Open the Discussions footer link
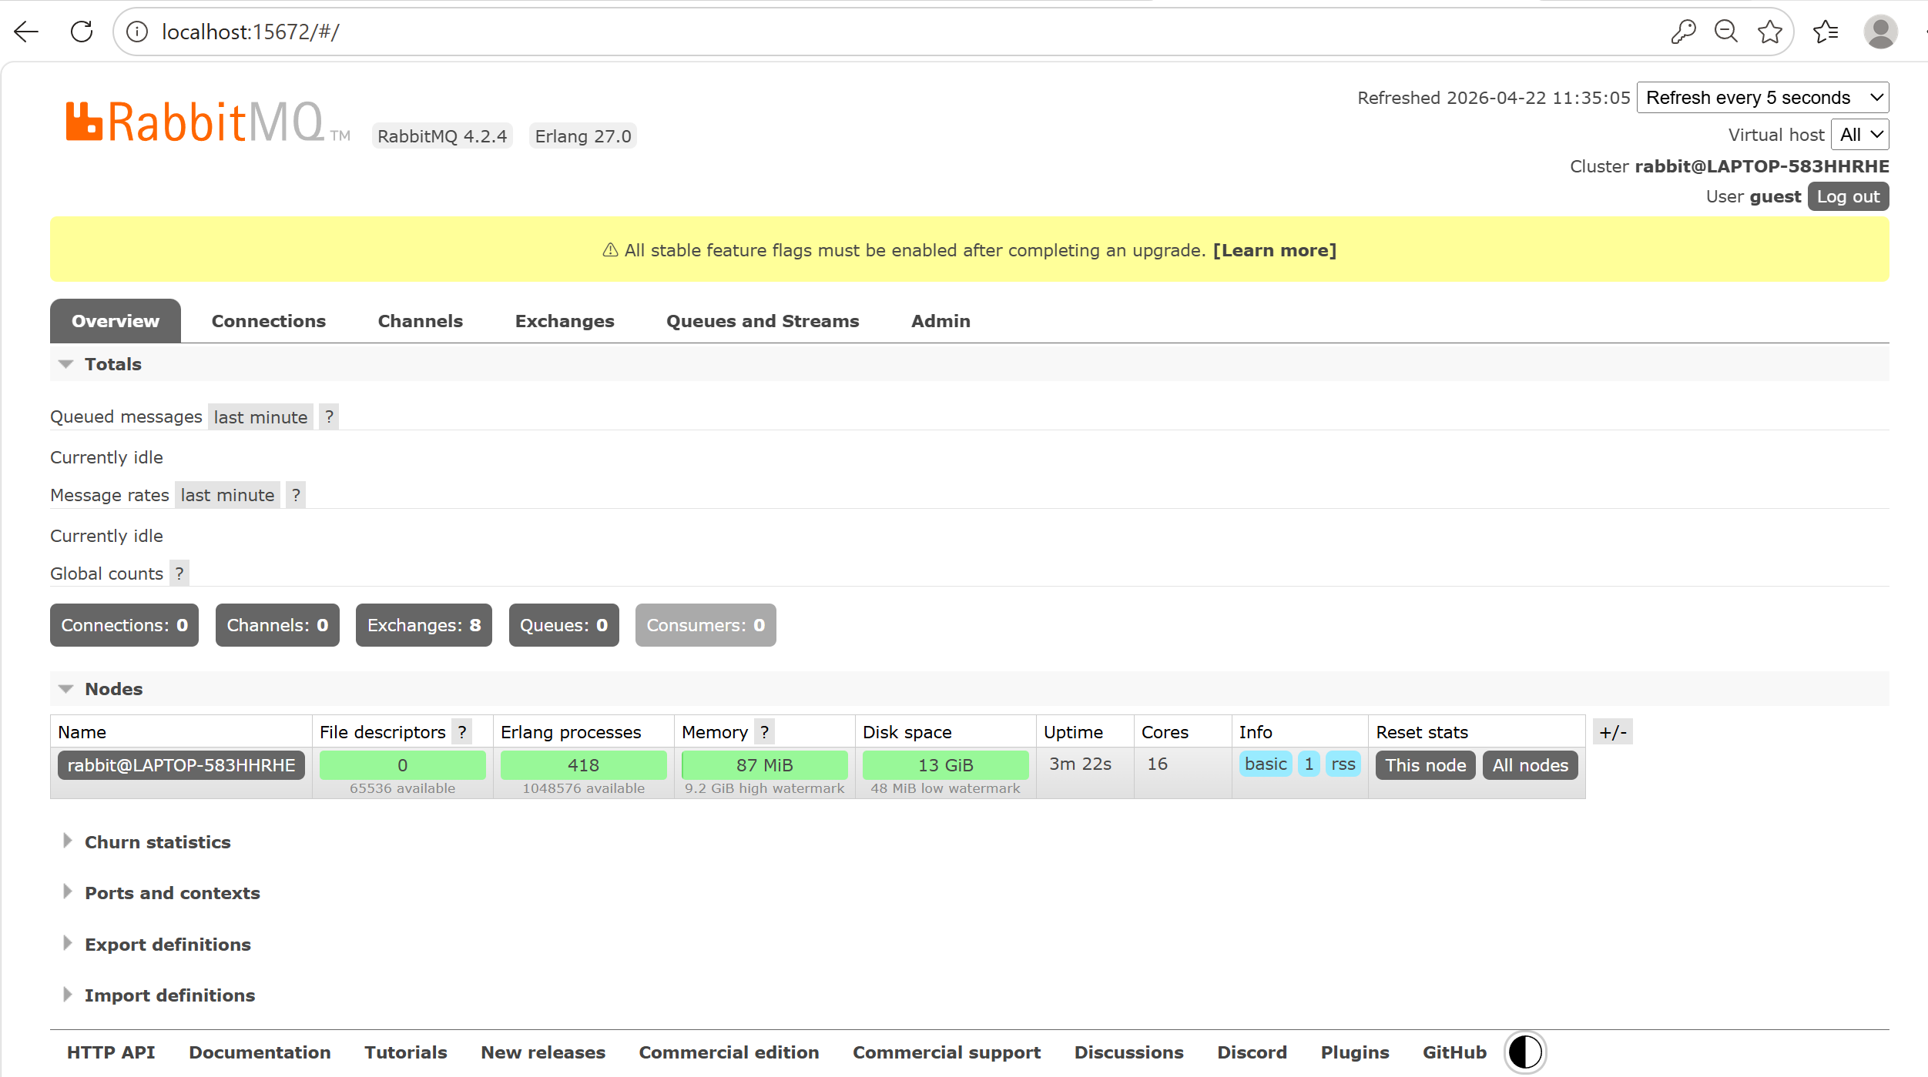This screenshot has width=1928, height=1077. pos(1128,1052)
